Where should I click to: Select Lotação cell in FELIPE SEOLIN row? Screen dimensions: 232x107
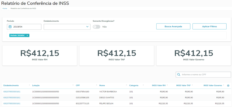(46, 103)
